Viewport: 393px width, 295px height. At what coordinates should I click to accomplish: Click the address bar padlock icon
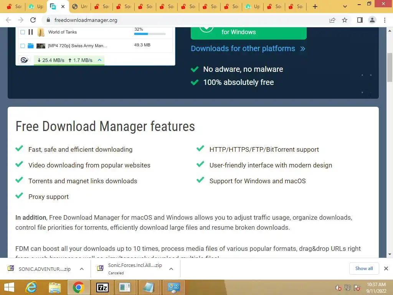[x=48, y=20]
